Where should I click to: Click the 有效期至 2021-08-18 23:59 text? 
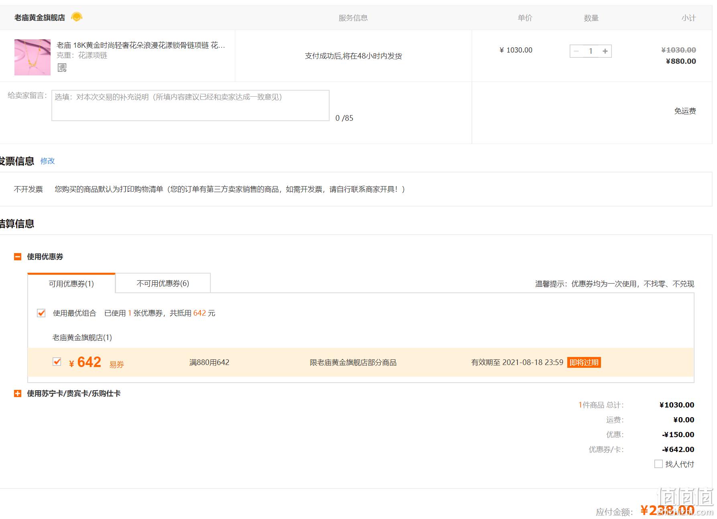pos(517,363)
